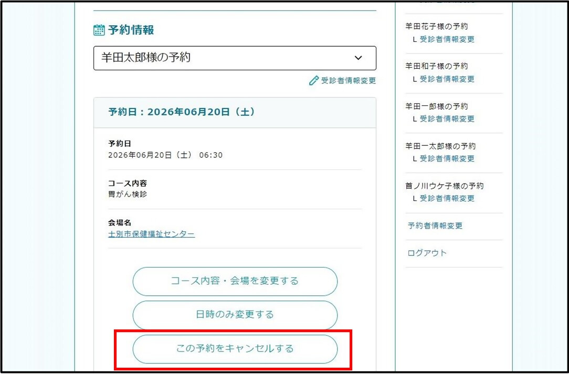Click この予約をキャンセルする button

tap(235, 349)
